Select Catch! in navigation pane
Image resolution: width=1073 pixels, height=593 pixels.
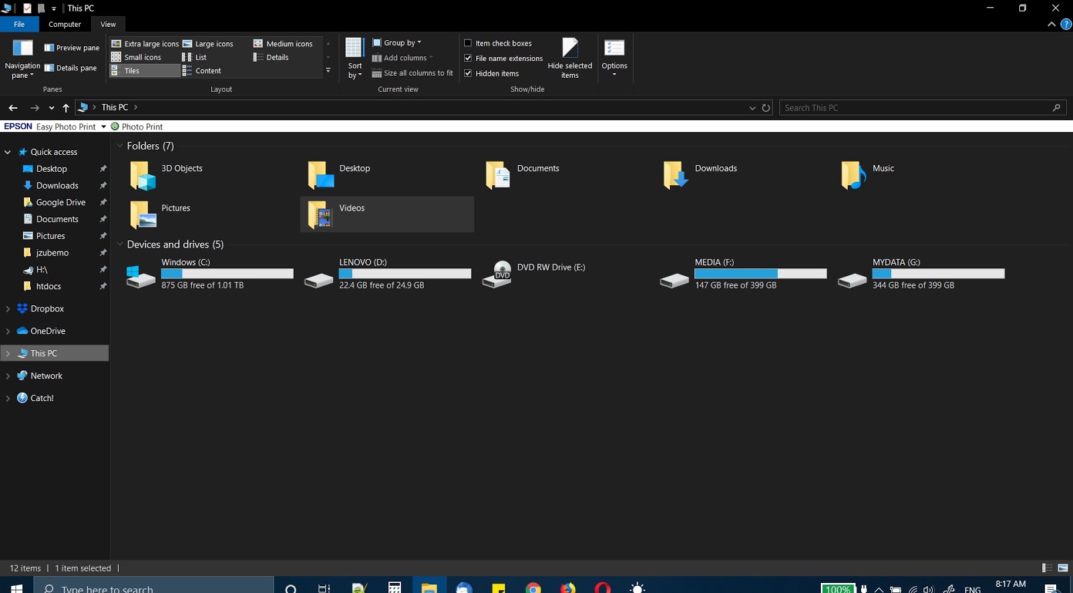point(42,398)
